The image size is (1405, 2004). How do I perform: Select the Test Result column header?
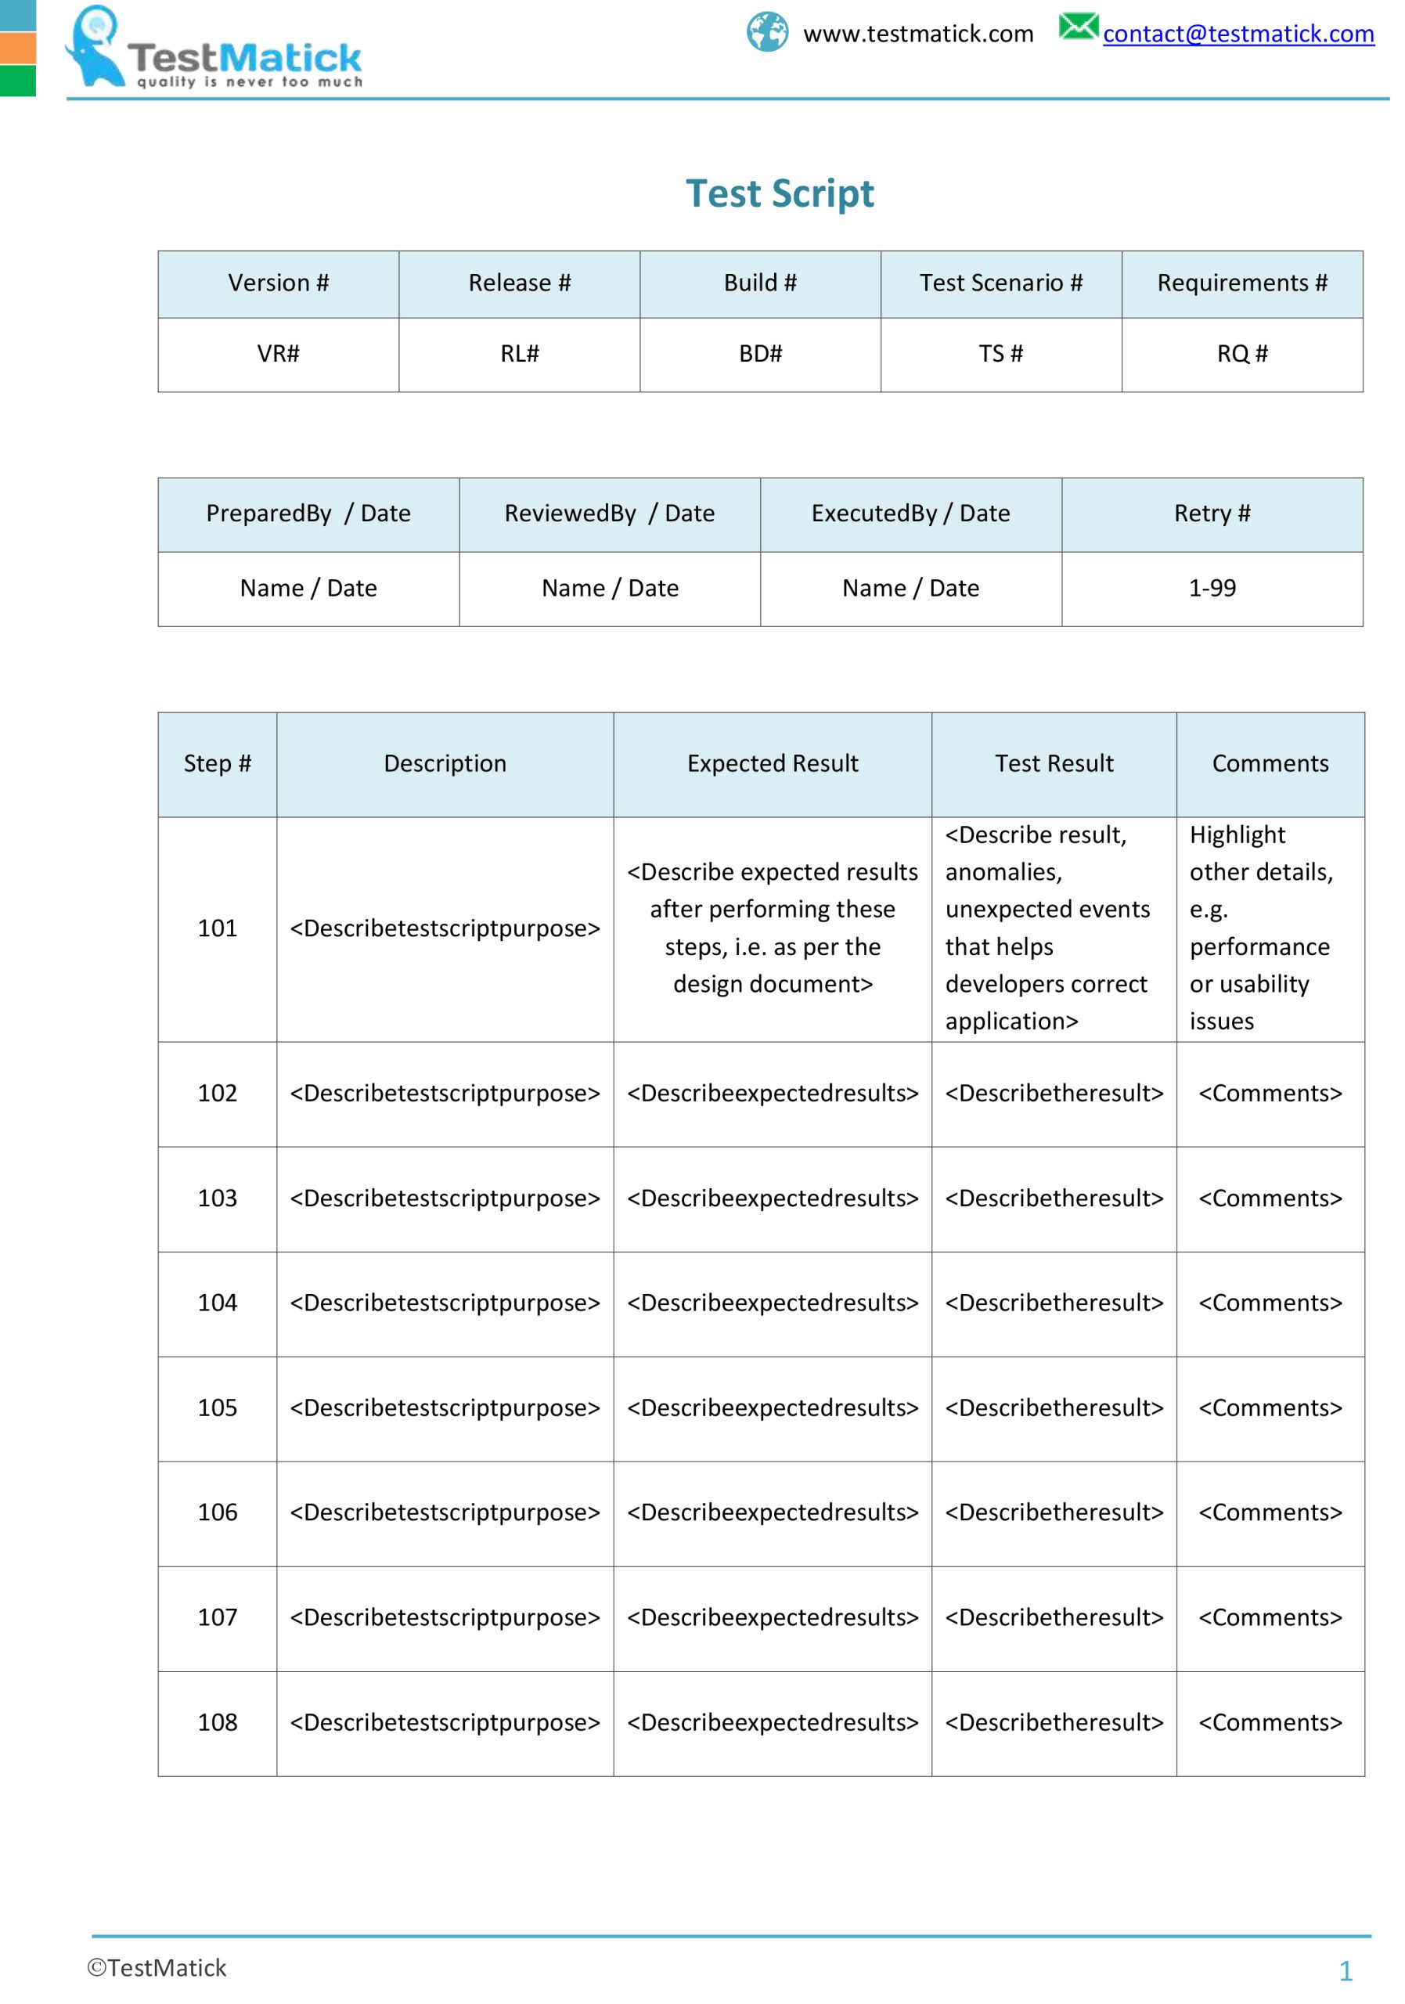pos(1054,765)
